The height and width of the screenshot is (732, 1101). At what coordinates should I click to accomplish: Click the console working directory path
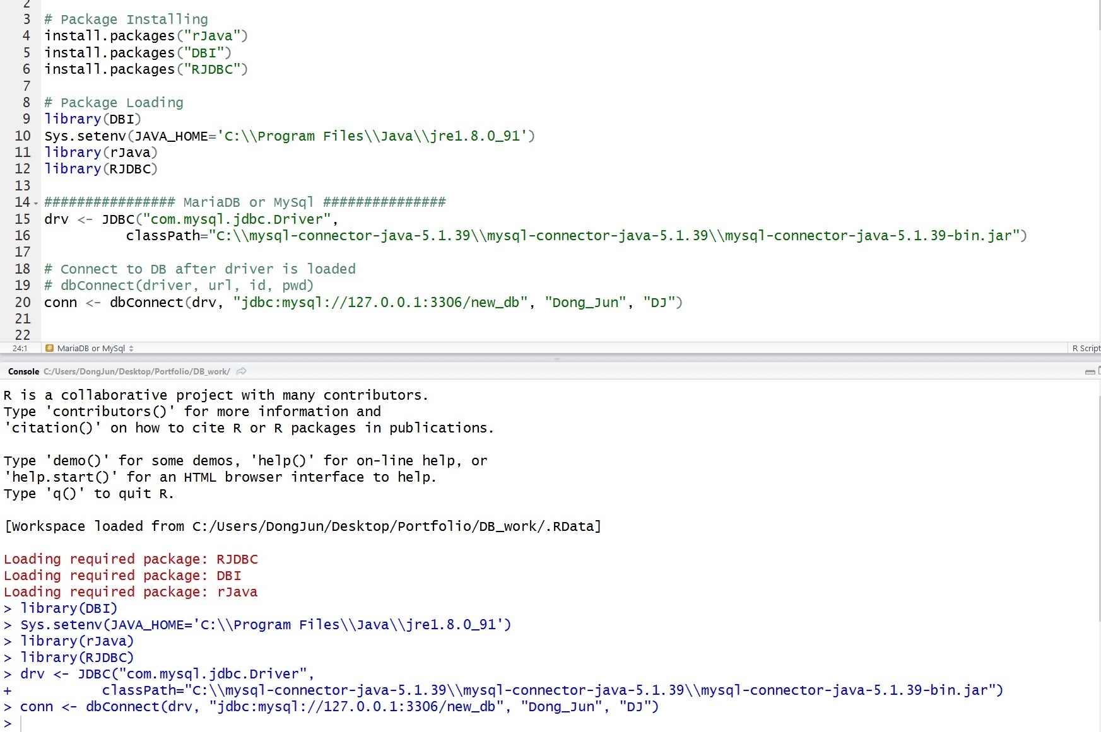136,371
